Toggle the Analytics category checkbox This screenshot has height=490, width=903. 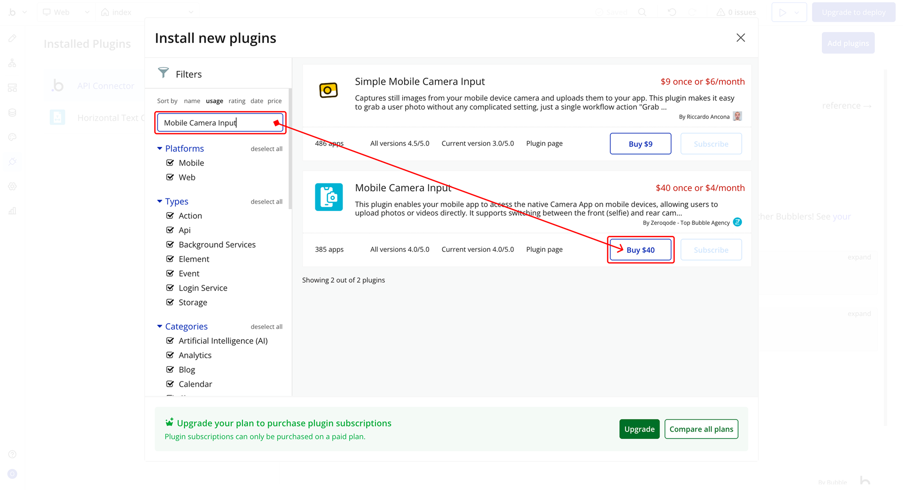170,355
